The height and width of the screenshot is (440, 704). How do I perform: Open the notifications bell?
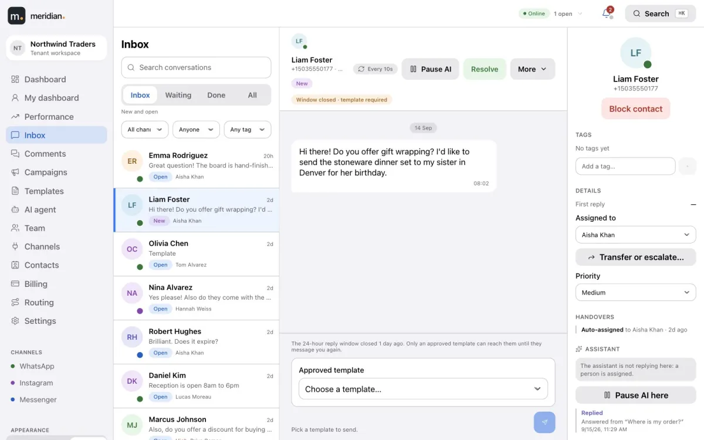coord(607,13)
